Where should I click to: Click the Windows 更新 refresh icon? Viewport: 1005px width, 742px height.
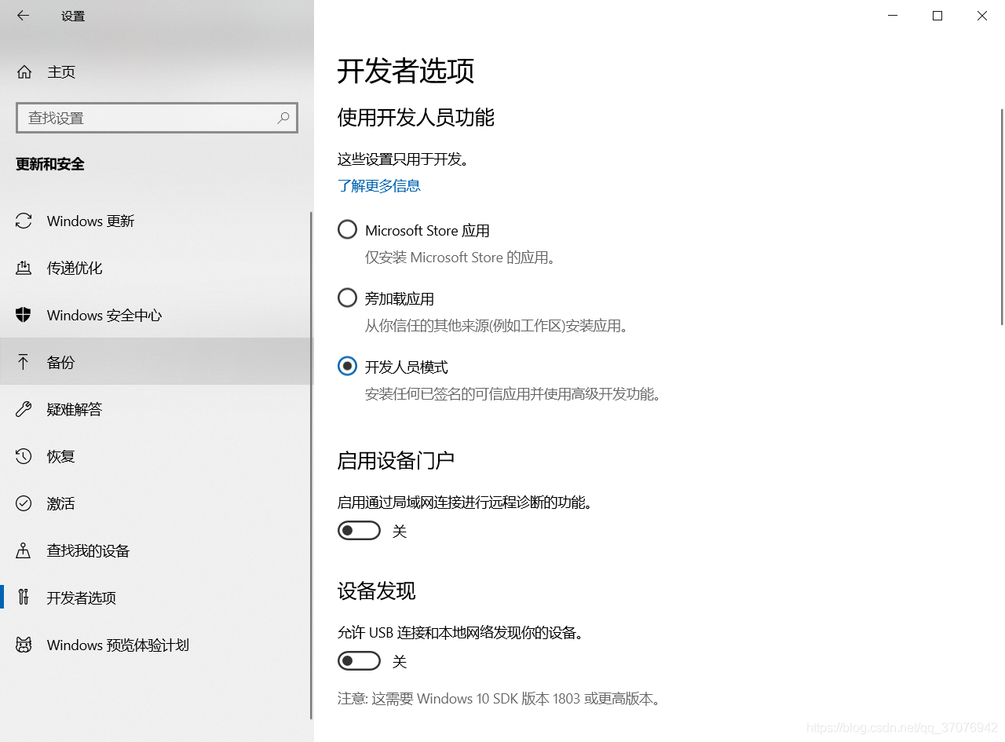pyautogui.click(x=24, y=221)
